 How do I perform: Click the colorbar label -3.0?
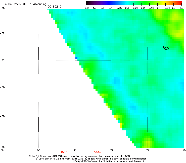[86, 8]
